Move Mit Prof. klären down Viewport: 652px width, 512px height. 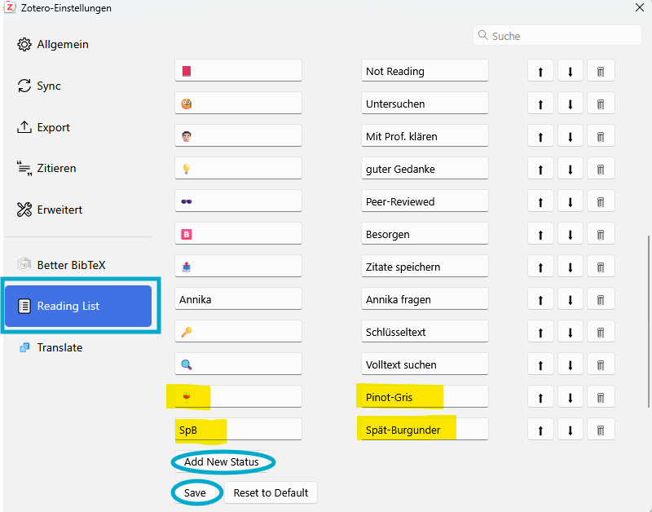point(570,136)
